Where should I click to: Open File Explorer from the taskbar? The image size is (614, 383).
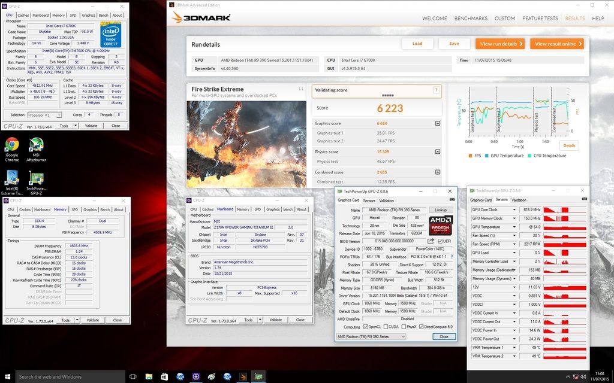click(x=149, y=376)
